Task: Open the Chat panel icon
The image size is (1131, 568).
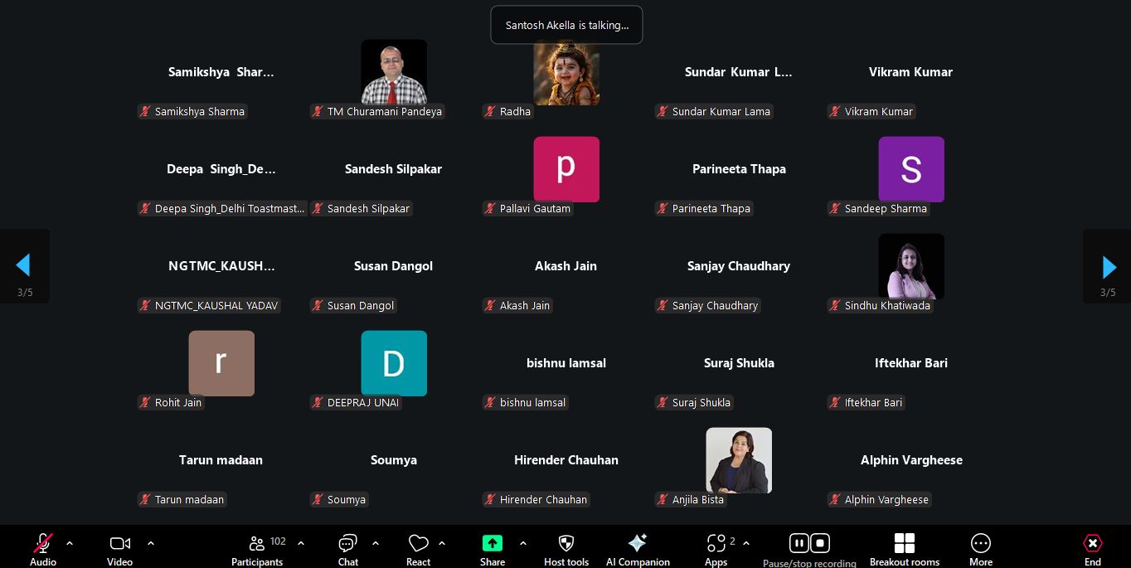Action: tap(347, 543)
